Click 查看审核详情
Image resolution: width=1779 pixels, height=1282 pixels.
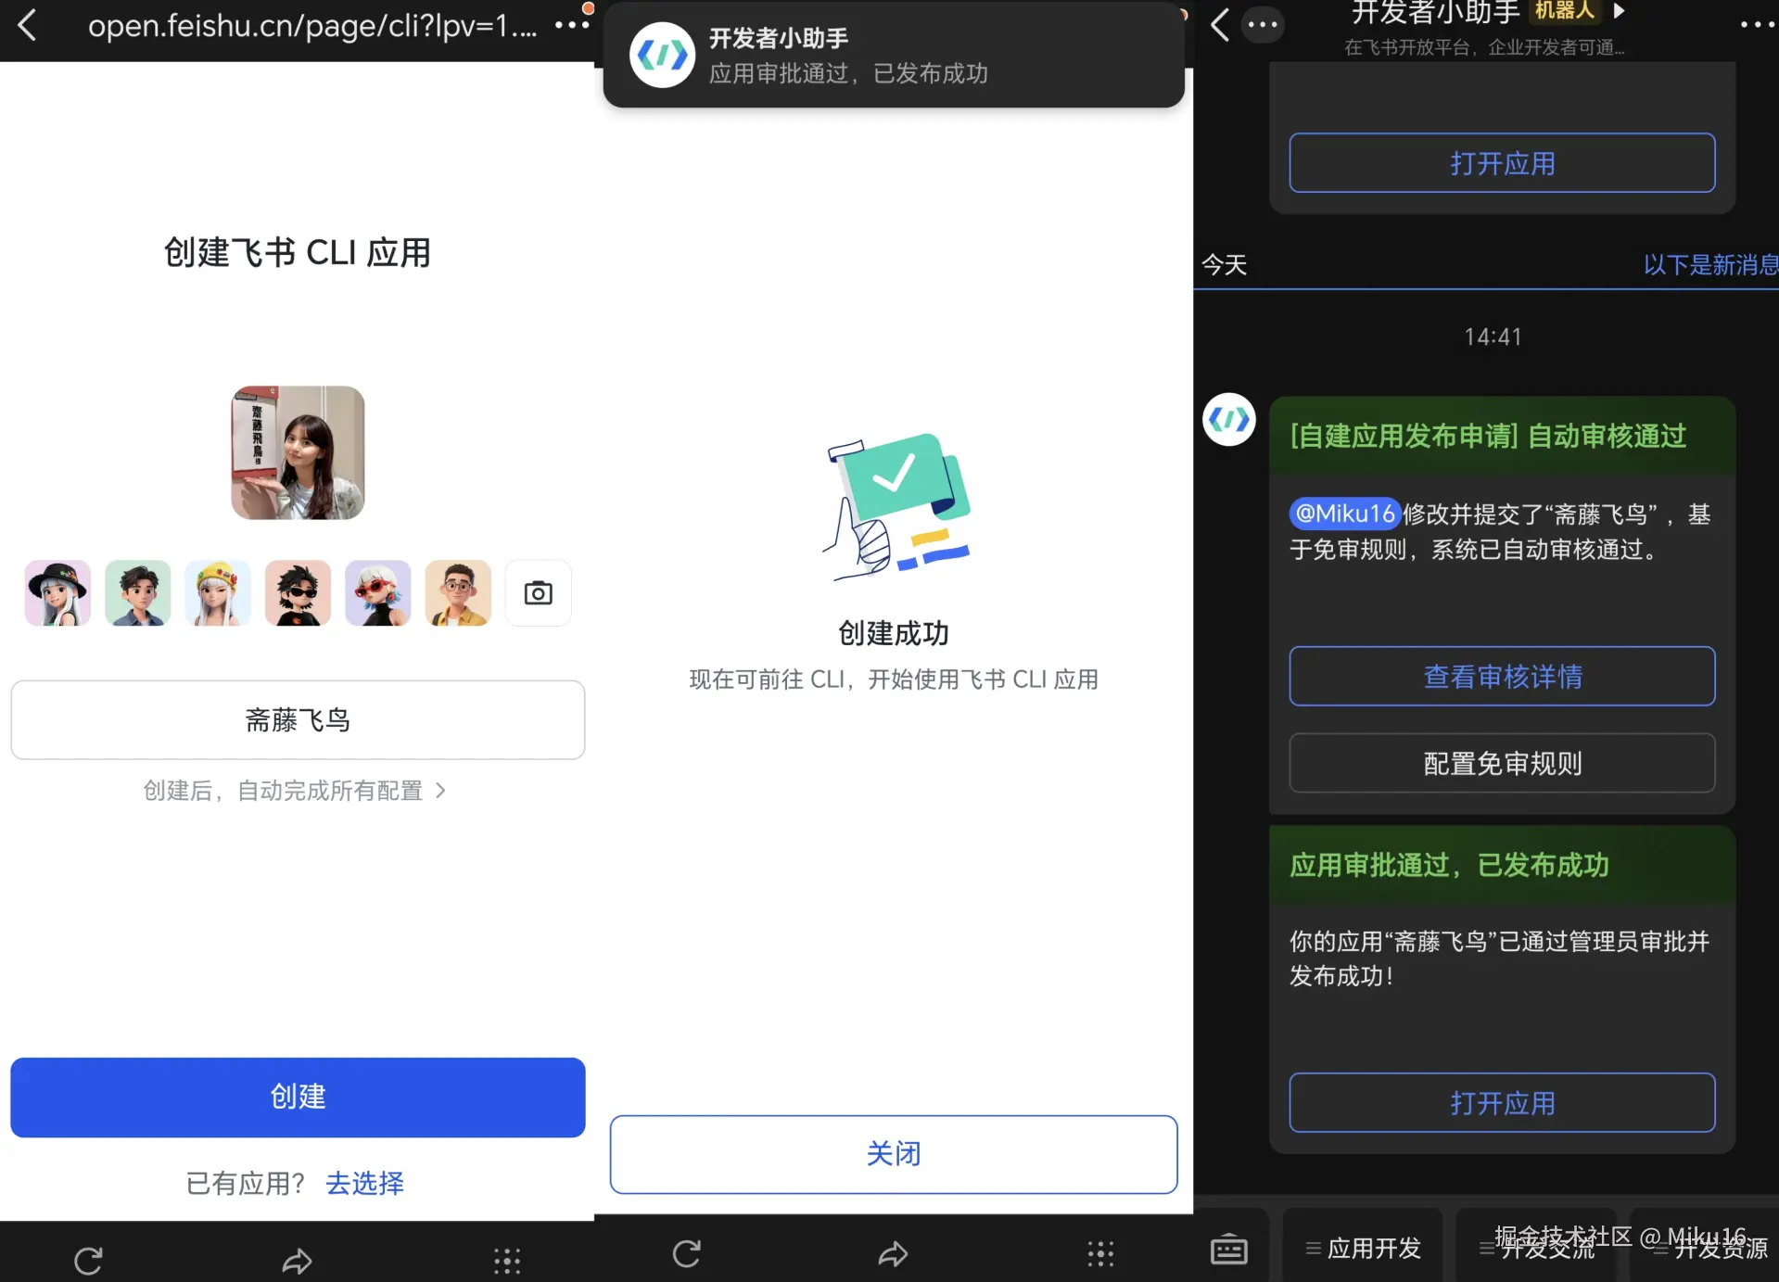pyautogui.click(x=1502, y=677)
